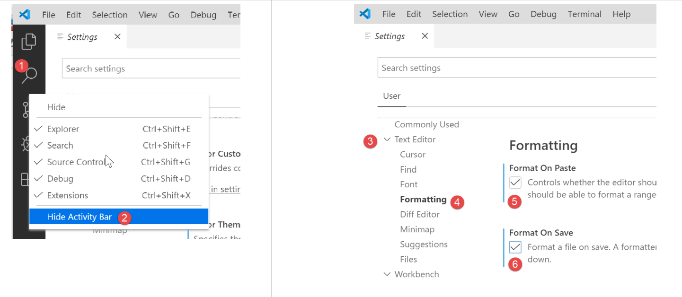Open Explorer icon in the activity bar

[29, 42]
